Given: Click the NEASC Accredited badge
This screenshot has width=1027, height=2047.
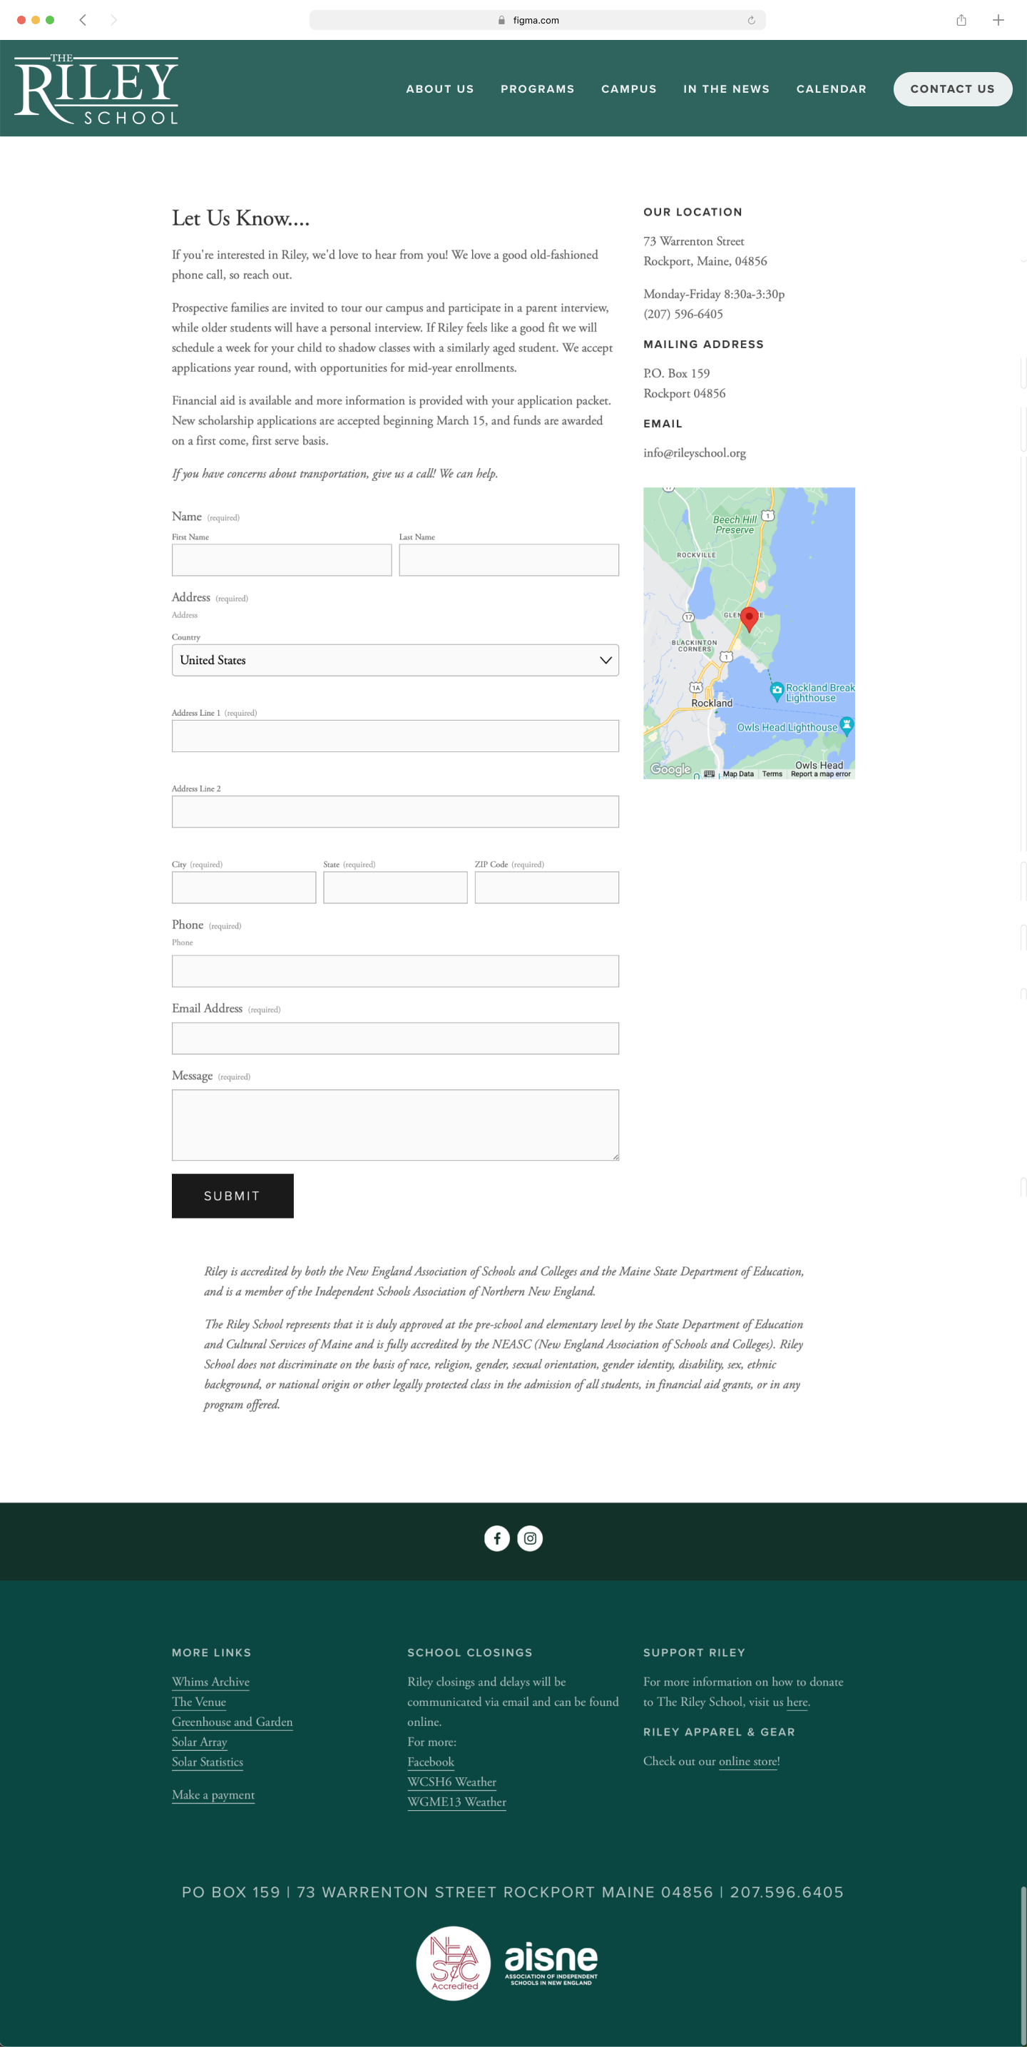Looking at the screenshot, I should 454,1964.
